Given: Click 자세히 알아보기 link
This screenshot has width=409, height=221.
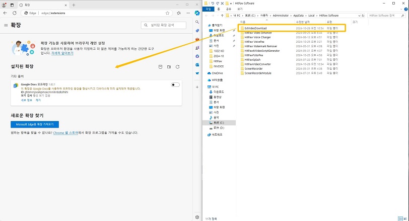Looking at the screenshot, I should coord(62,53).
